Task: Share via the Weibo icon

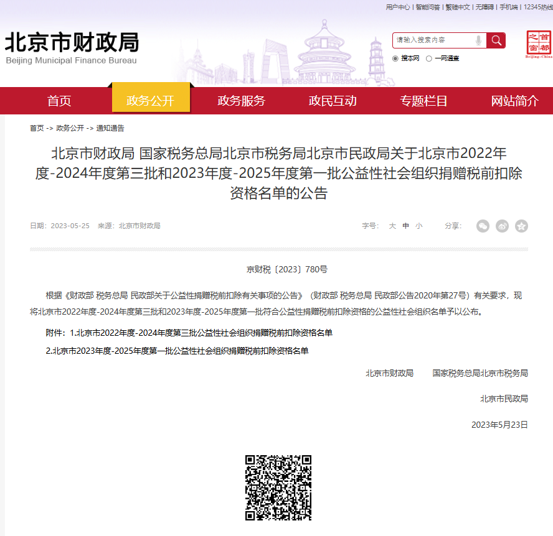Action: 502,226
